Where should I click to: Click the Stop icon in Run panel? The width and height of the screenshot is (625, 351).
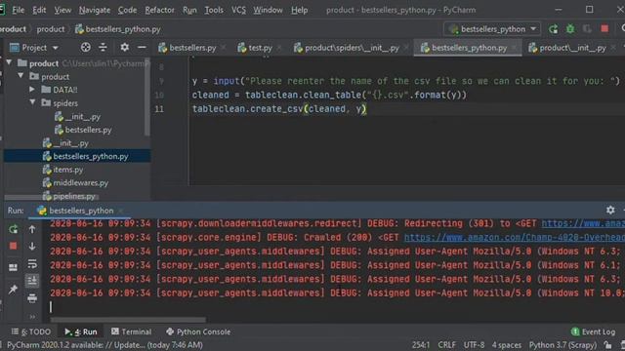(x=13, y=247)
